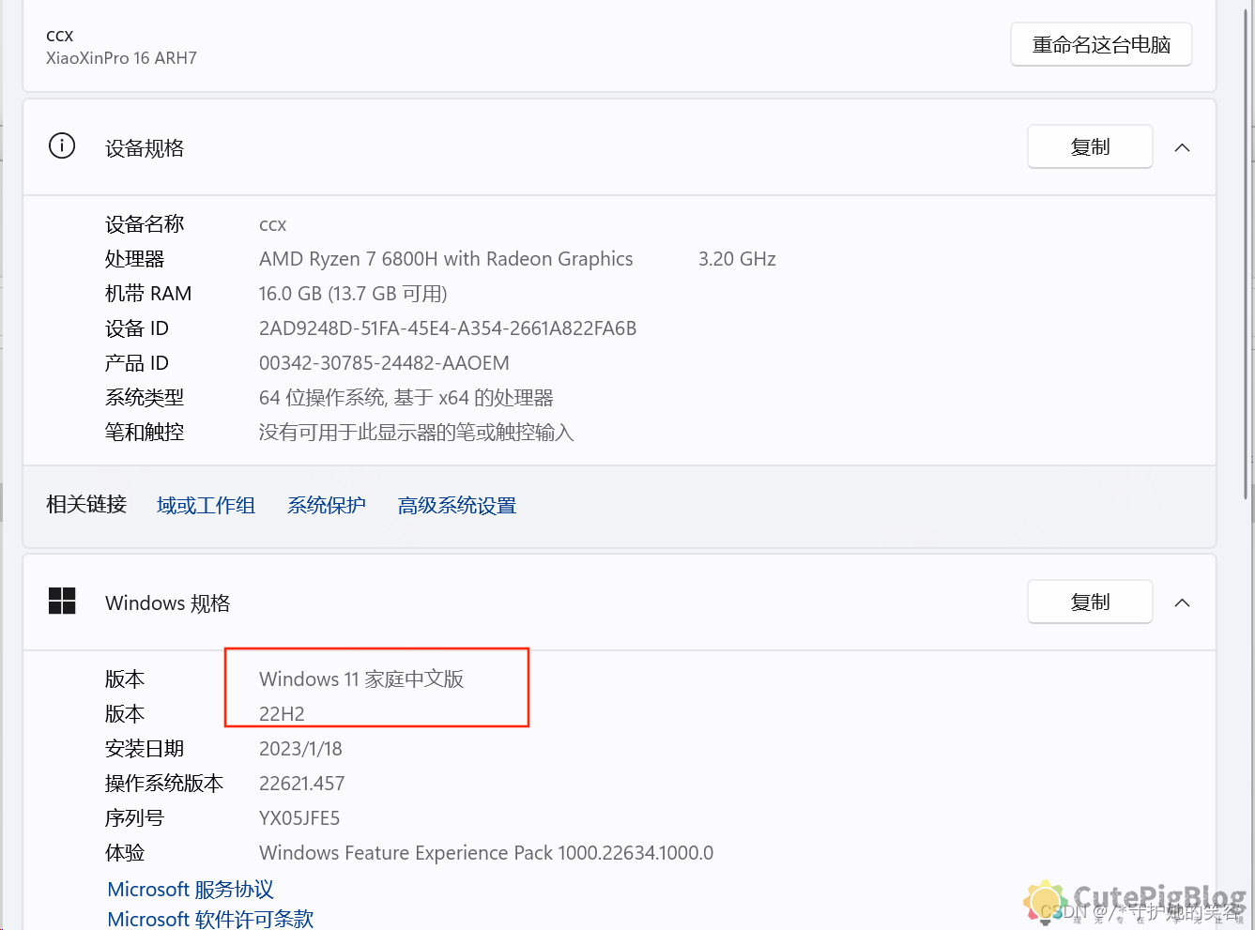1255x930 pixels.
Task: Open the 高级系统设置 link
Action: 456,505
